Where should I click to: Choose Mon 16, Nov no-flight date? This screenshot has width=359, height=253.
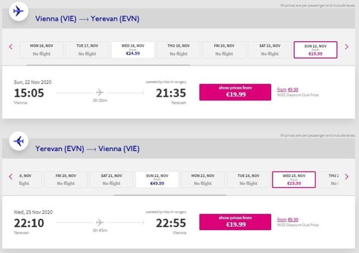41,50
